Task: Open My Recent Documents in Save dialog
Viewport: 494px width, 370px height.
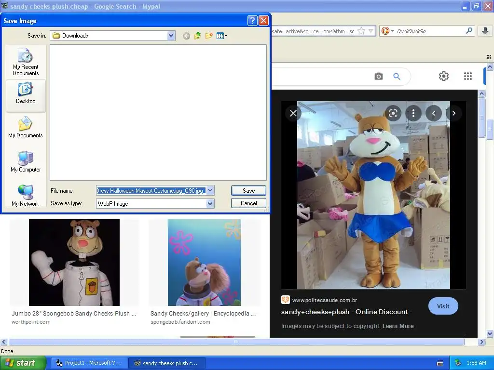Action: point(26,62)
